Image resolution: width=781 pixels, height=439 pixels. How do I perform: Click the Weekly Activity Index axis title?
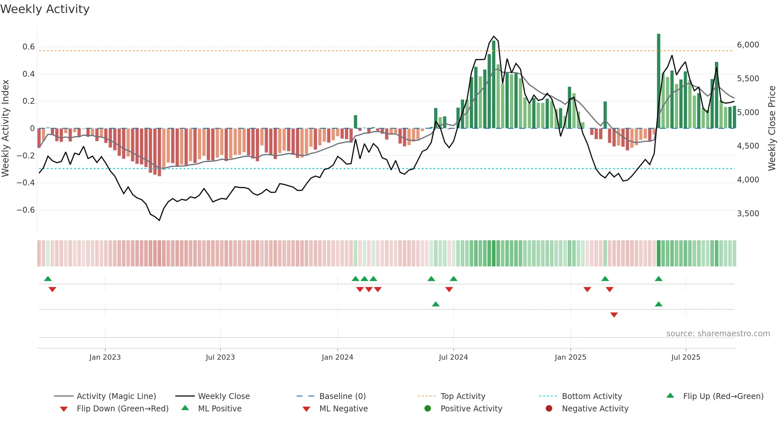pos(5,128)
